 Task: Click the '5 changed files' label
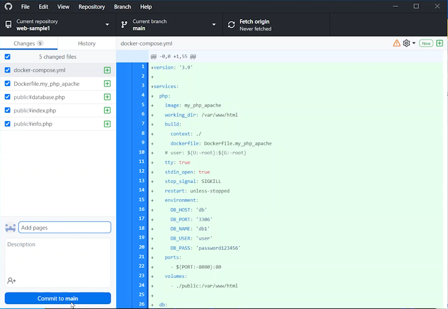(57, 57)
